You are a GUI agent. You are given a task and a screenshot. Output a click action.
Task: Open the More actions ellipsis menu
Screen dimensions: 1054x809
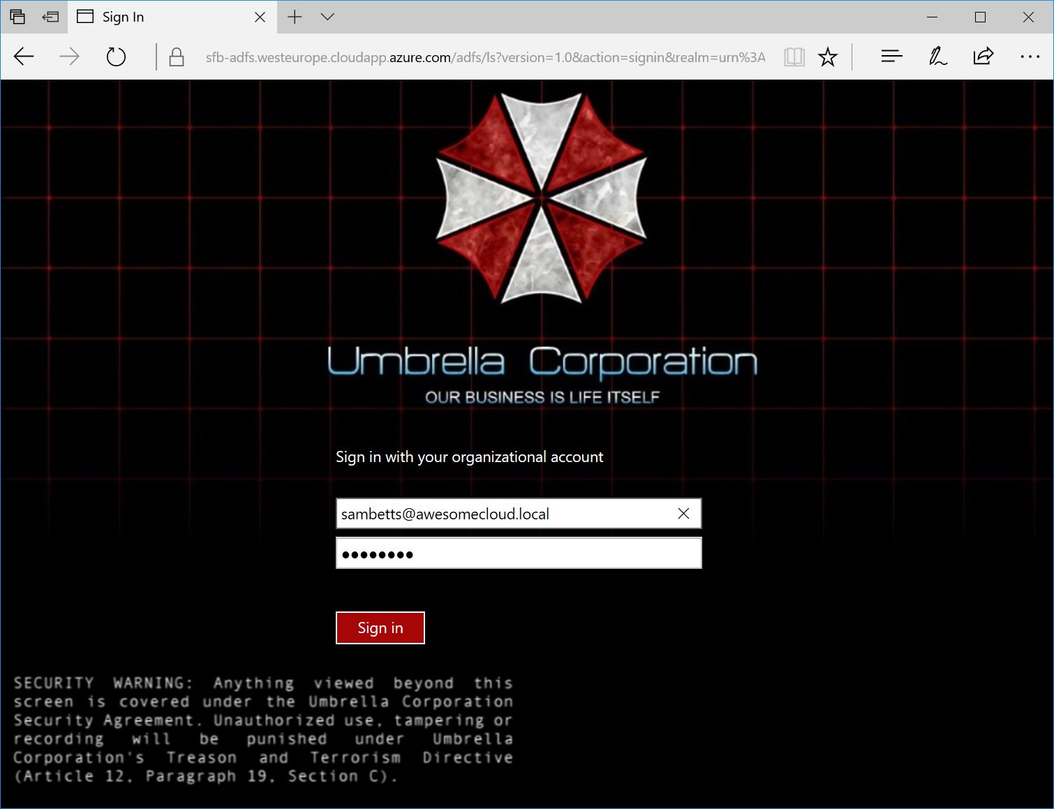1030,57
